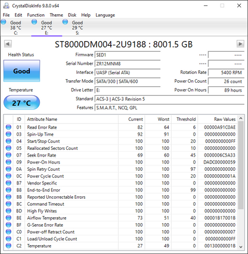Click the next disk arrow button
This screenshot has height=254, width=248.
[240, 43]
